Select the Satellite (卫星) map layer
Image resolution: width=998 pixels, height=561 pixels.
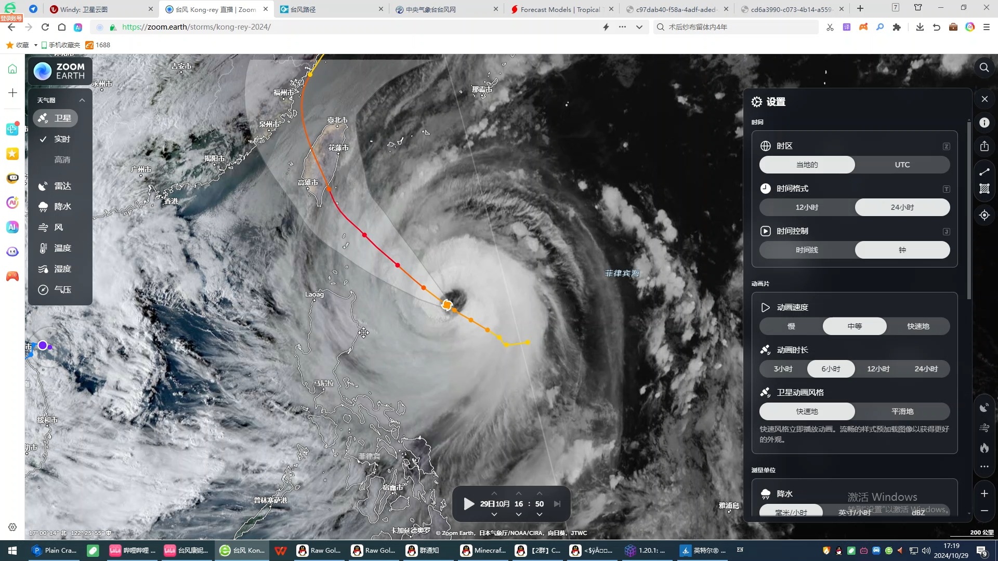(56, 118)
